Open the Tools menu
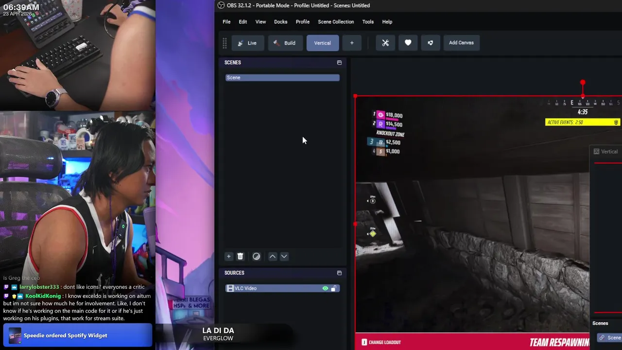Image resolution: width=622 pixels, height=350 pixels. [368, 22]
